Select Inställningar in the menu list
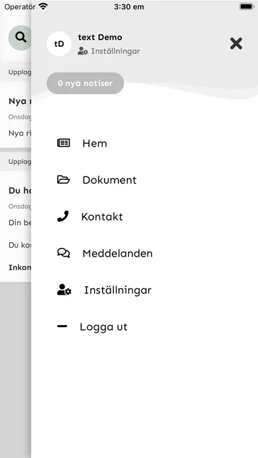The height and width of the screenshot is (458, 258). coord(118,290)
